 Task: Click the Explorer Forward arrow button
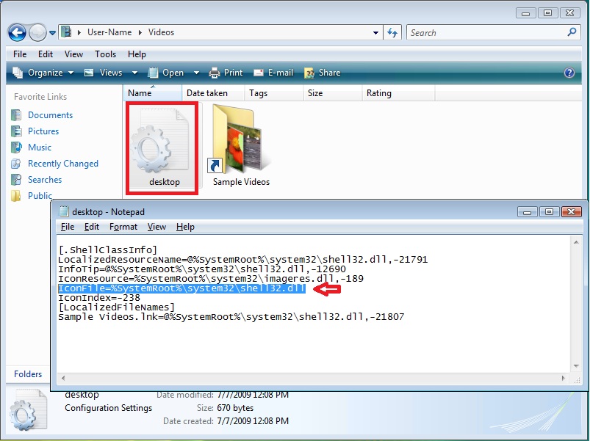(x=37, y=33)
